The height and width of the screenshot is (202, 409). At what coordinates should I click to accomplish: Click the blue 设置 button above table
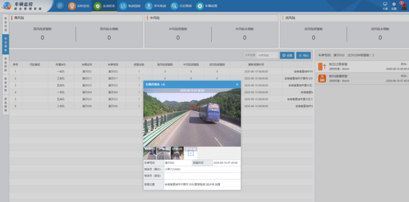pyautogui.click(x=287, y=56)
